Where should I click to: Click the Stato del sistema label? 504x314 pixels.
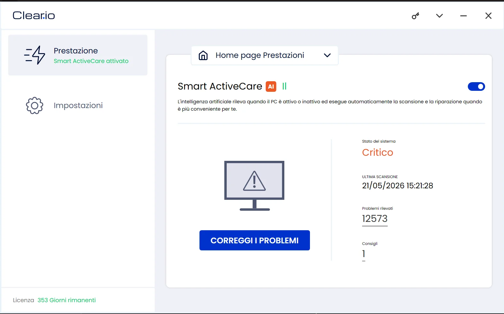pyautogui.click(x=379, y=141)
